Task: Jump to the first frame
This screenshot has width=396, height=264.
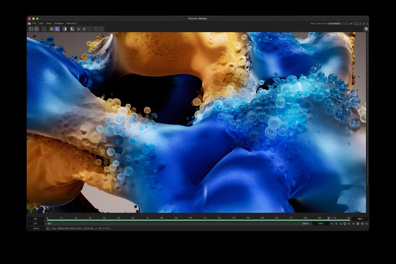Action: (332, 224)
